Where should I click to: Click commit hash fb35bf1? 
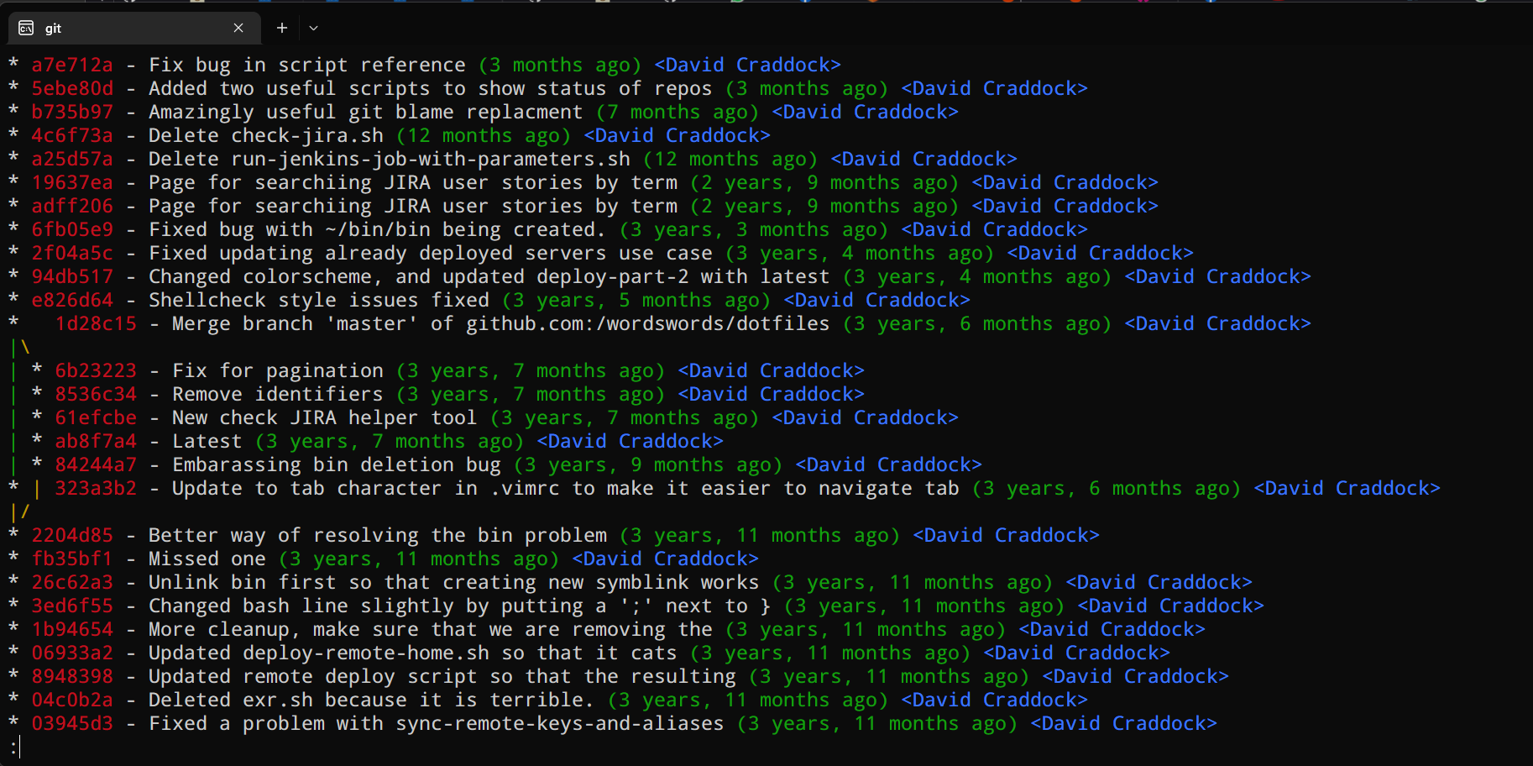pyautogui.click(x=72, y=559)
